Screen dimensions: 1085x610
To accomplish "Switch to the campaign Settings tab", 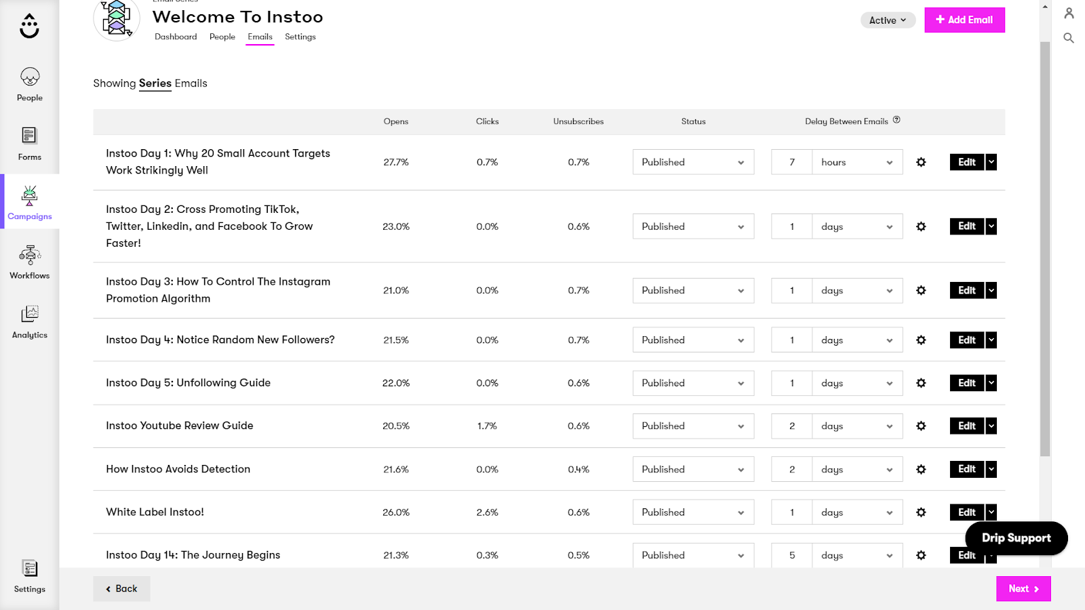I will pyautogui.click(x=300, y=37).
